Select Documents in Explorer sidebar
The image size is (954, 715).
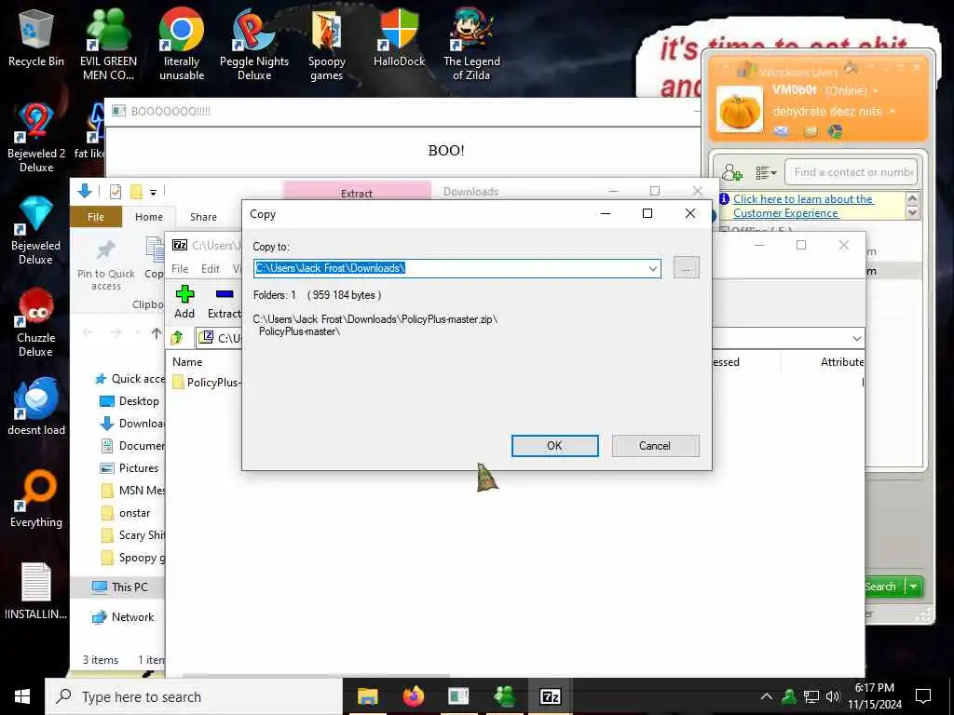132,446
